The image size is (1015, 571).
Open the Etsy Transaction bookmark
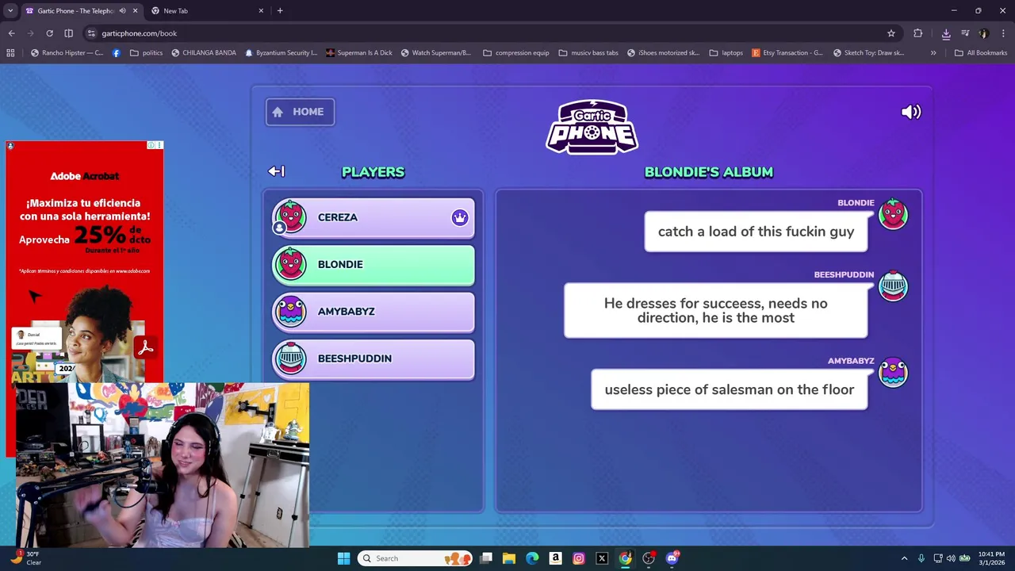click(787, 53)
